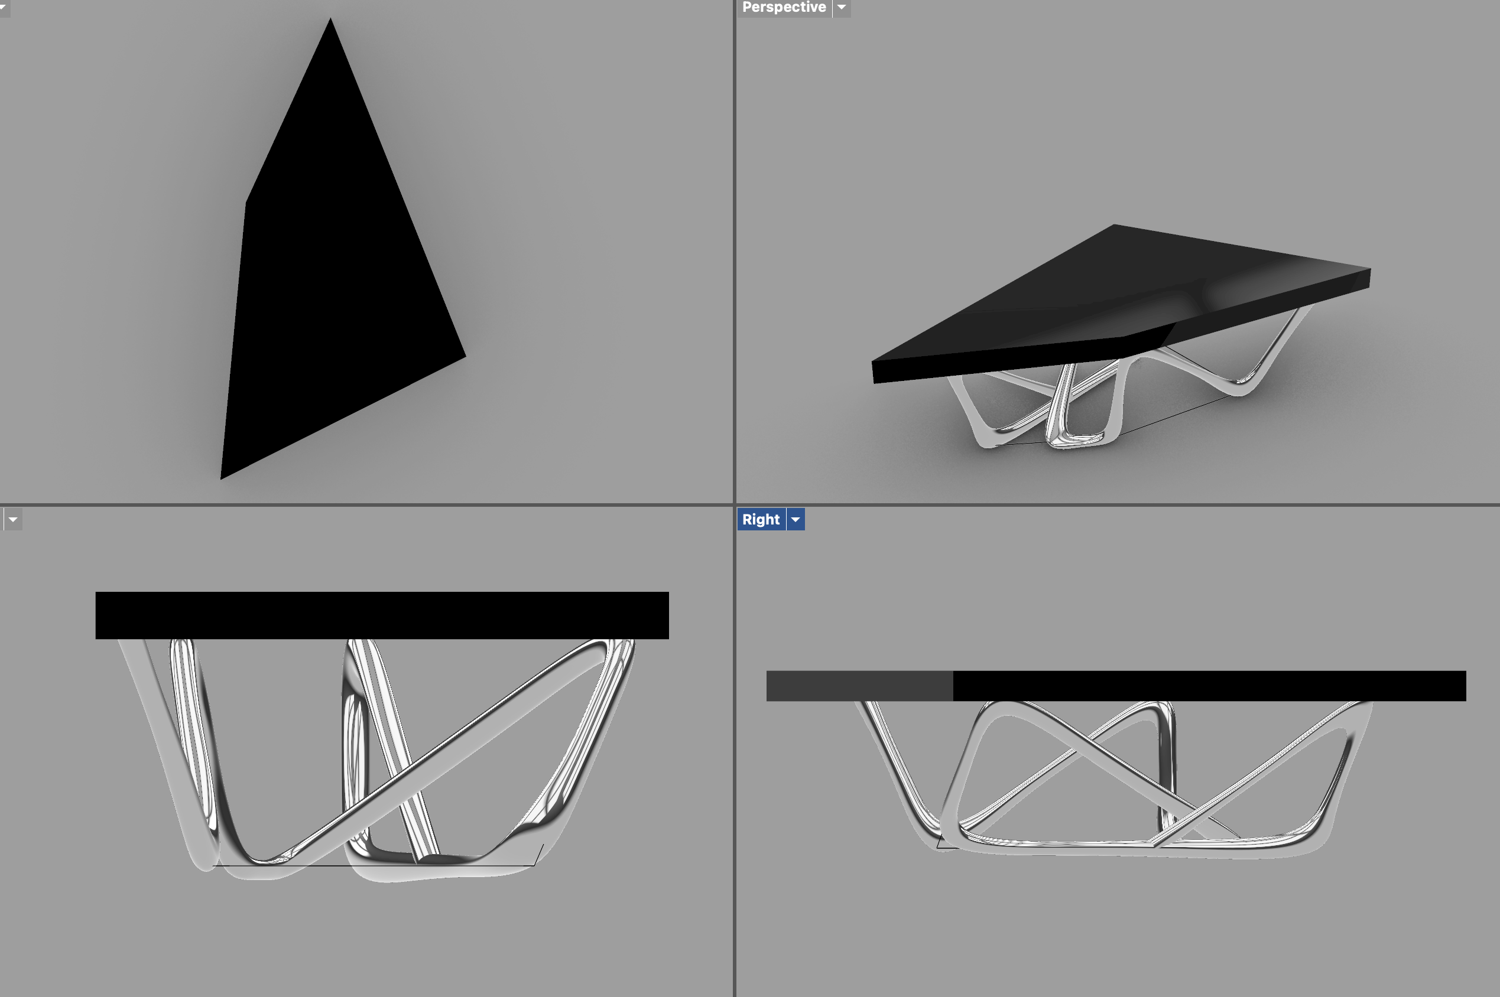The height and width of the screenshot is (997, 1500).
Task: Click the Perspective viewport title label
Action: tap(784, 7)
